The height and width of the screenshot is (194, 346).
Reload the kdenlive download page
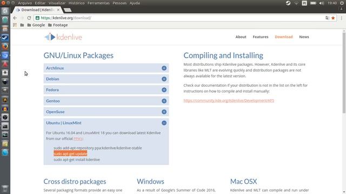coord(29,18)
